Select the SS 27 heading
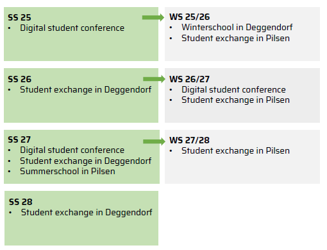The height and width of the screenshot is (250, 327). click(x=19, y=139)
